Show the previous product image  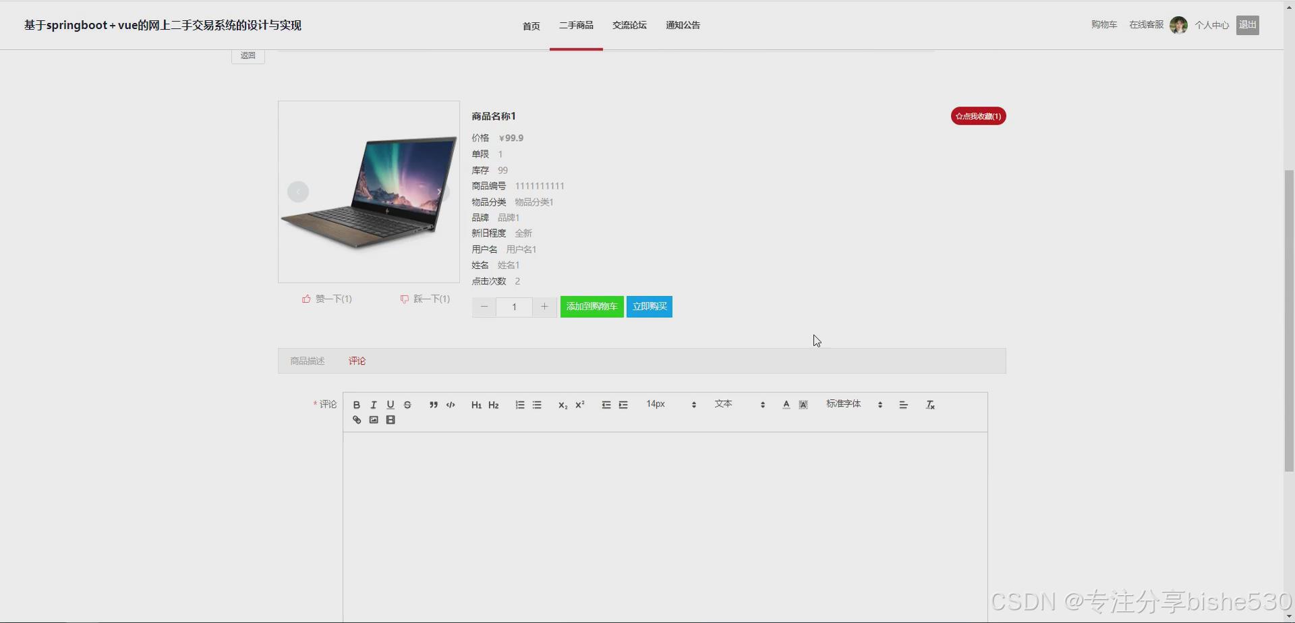297,192
